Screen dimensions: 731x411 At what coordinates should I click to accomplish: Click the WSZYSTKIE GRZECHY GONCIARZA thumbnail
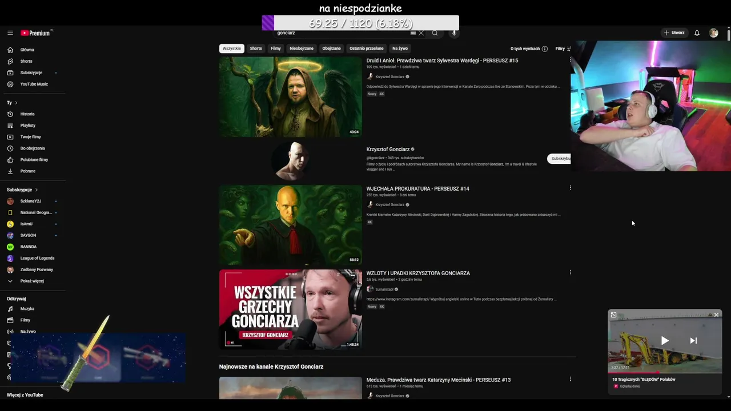tap(291, 309)
